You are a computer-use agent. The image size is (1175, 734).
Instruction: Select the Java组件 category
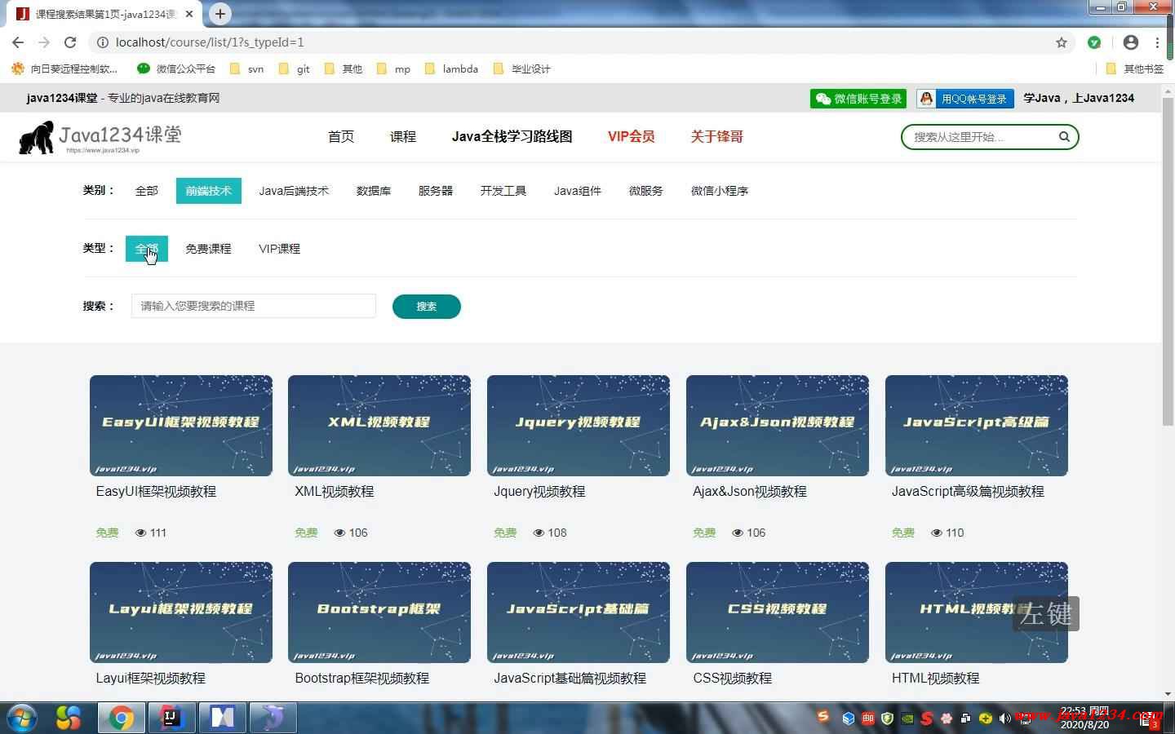click(578, 191)
